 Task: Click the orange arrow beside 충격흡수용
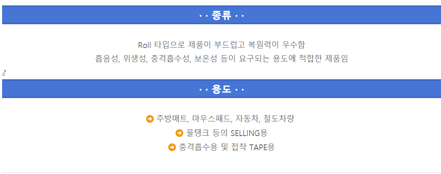coord(172,147)
